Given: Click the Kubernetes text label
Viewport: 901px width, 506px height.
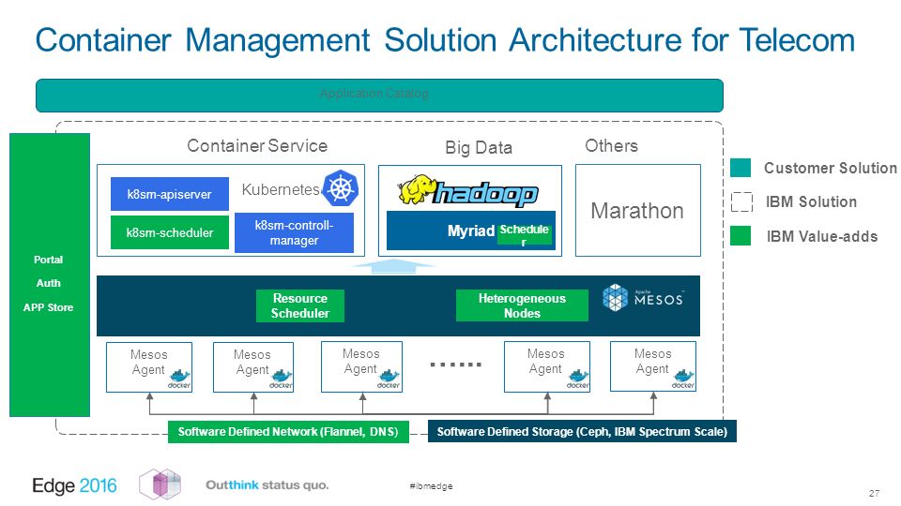Looking at the screenshot, I should pos(281,189).
